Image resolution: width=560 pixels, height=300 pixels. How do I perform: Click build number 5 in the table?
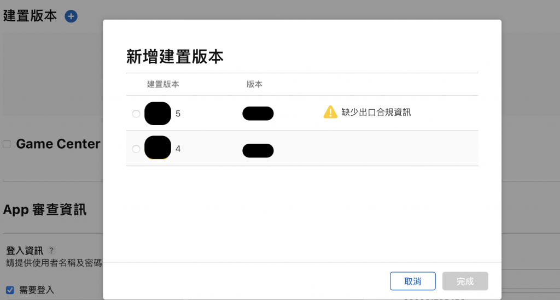[x=178, y=114]
